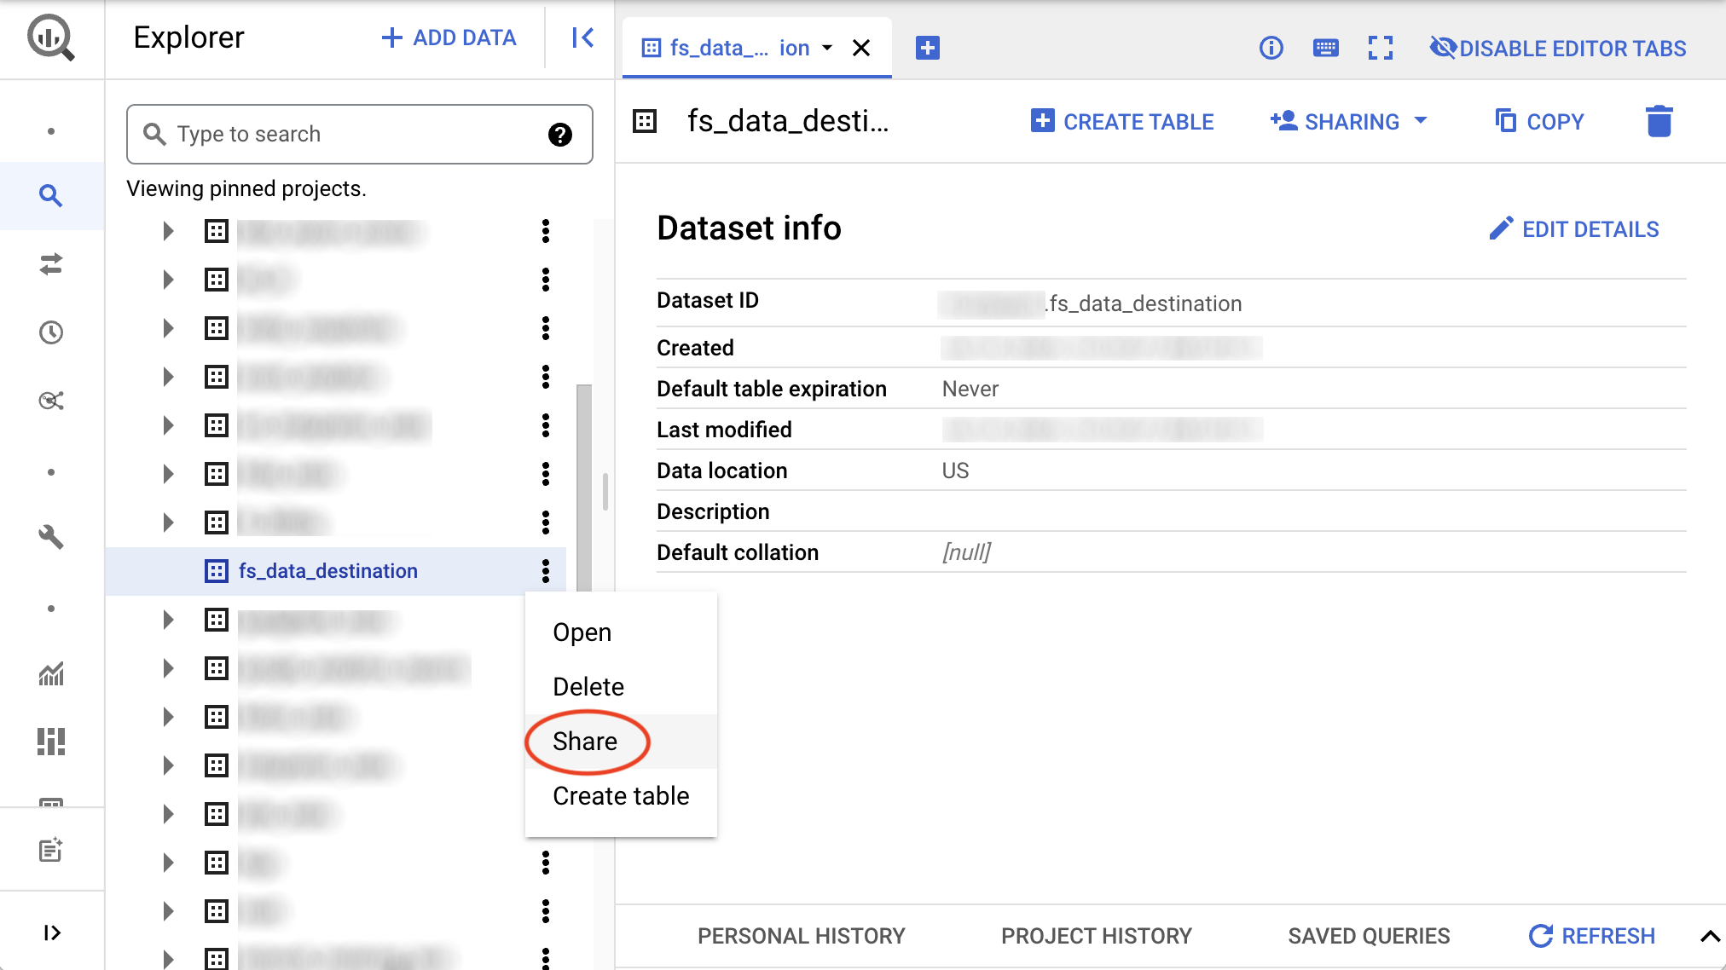
Task: Choose Delete from context menu
Action: coord(621,687)
